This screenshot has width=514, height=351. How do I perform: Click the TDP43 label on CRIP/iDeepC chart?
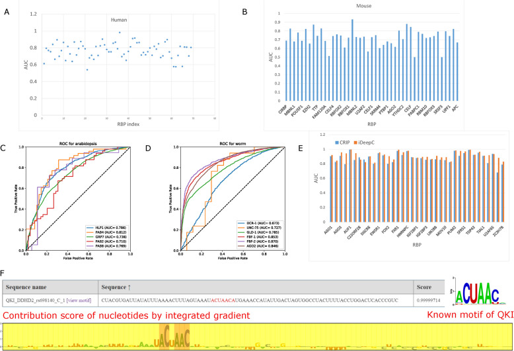[x=470, y=230]
